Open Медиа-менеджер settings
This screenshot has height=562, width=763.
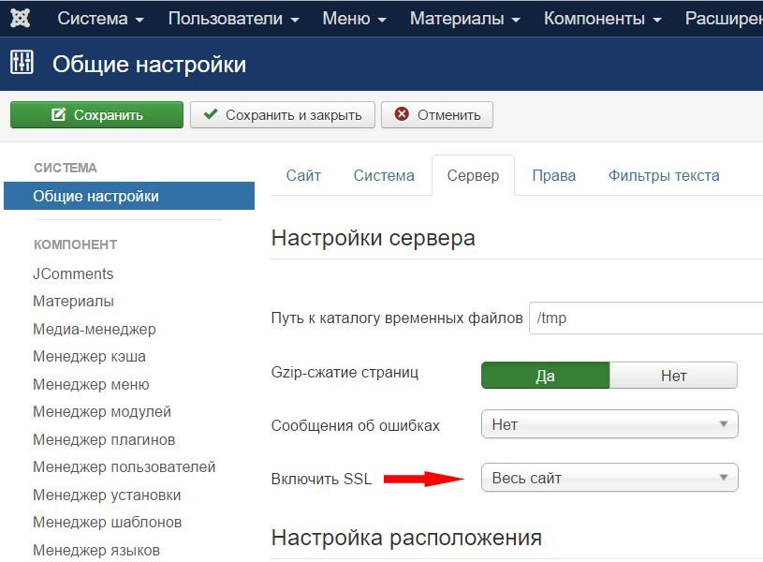tap(94, 329)
